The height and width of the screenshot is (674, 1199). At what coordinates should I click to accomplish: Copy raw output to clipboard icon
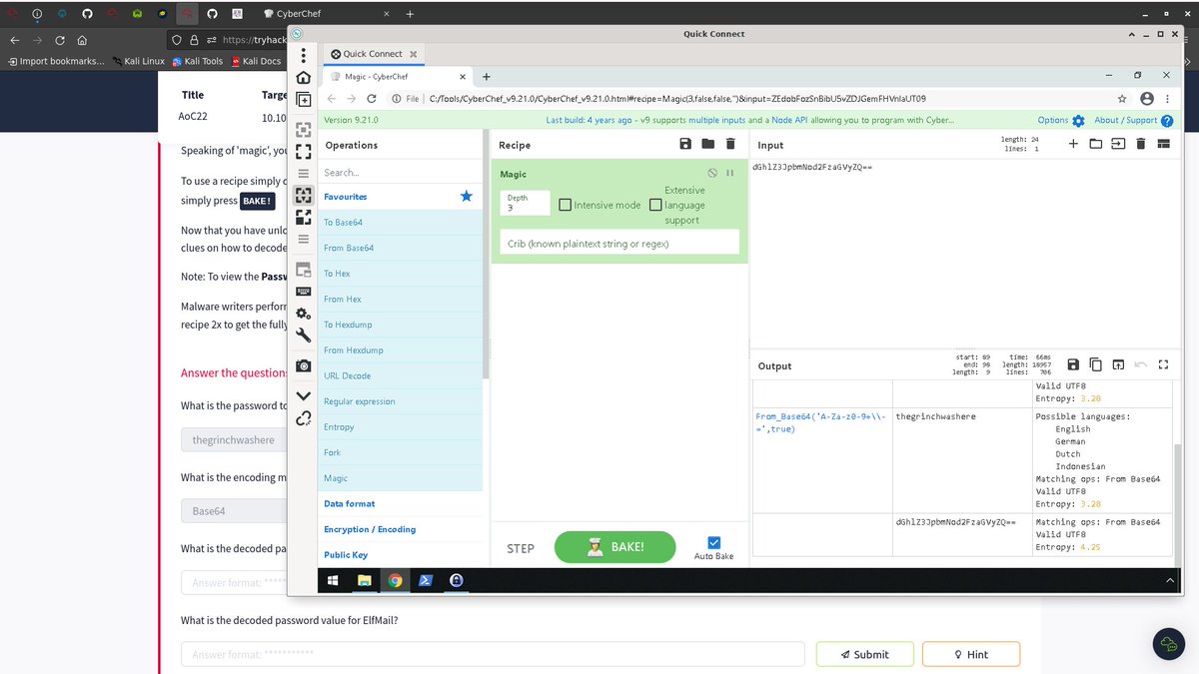point(1096,365)
